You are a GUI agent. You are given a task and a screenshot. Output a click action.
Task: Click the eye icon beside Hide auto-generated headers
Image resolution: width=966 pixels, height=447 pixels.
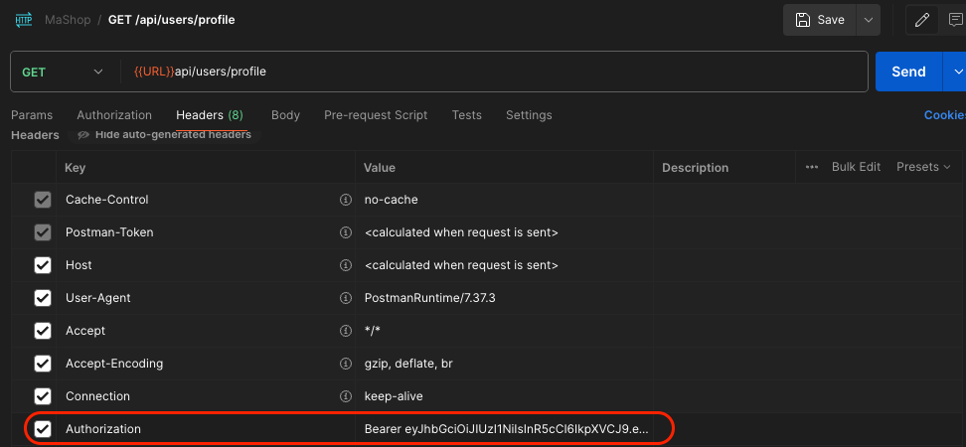(x=83, y=134)
